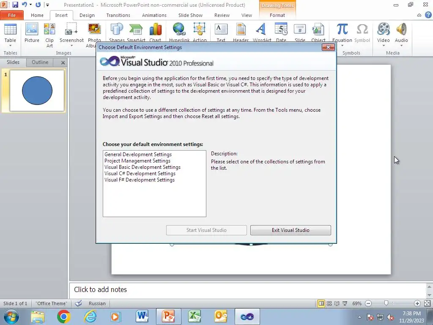Run spell check icon in status bar
Viewport: 433px width, 325px height.
[x=78, y=303]
